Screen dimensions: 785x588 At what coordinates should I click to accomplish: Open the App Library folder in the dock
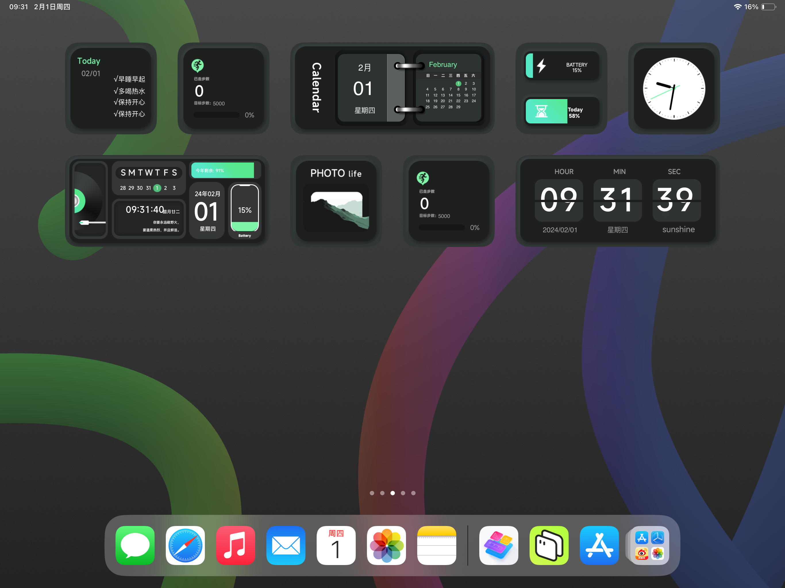pos(649,545)
